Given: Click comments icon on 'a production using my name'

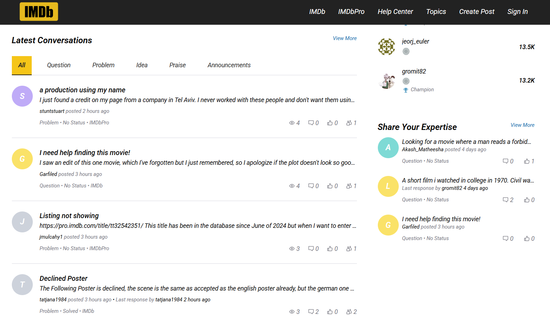Looking at the screenshot, I should (x=311, y=123).
